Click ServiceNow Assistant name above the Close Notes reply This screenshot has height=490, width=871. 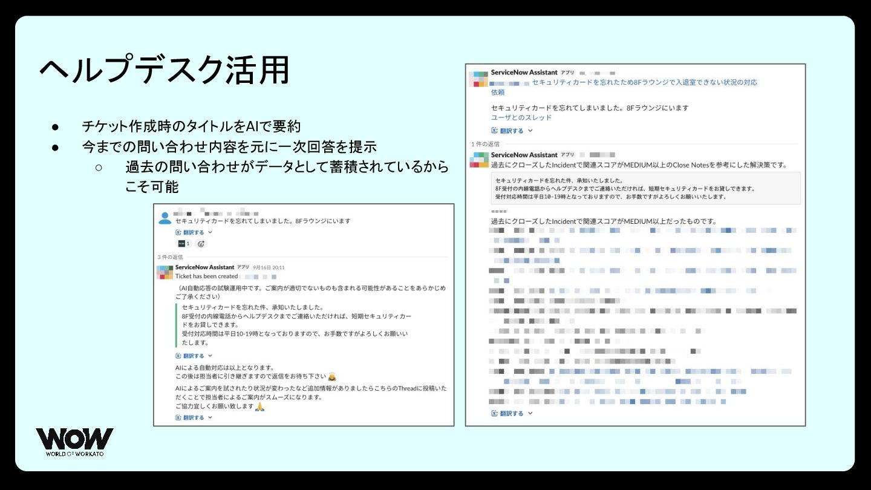(524, 155)
